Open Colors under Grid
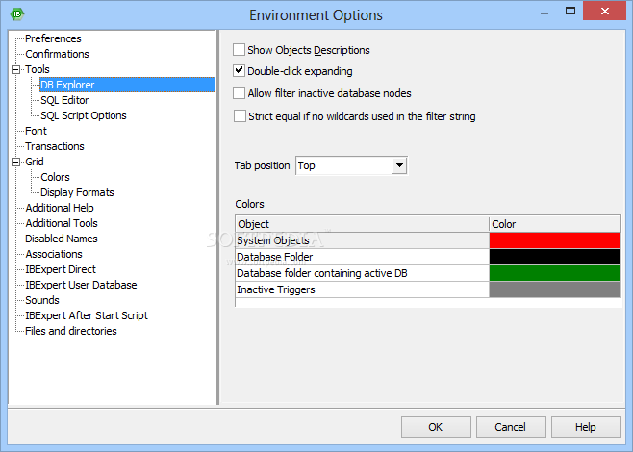633x452 pixels. click(55, 177)
